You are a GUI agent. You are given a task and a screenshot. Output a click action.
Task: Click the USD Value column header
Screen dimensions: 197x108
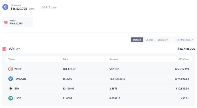[x=183, y=59]
